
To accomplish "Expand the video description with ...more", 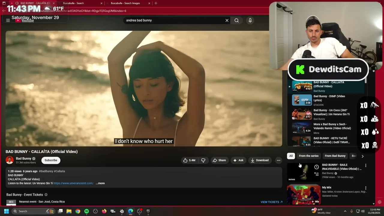I will [x=100, y=183].
